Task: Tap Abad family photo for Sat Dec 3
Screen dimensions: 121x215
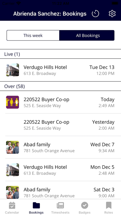Action: tap(12, 192)
